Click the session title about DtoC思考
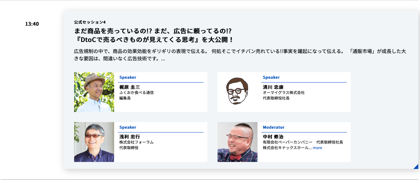 click(x=153, y=35)
